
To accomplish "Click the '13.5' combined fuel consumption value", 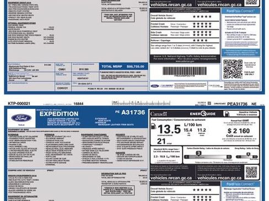I will pyautogui.click(x=169, y=129).
